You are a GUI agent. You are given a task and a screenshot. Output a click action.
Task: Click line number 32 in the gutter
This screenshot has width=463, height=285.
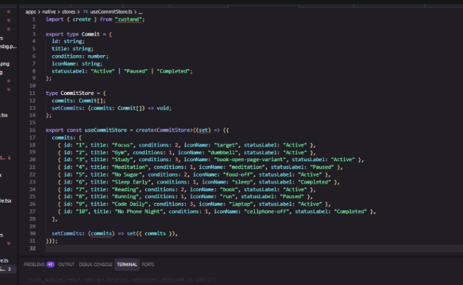[x=33, y=248]
